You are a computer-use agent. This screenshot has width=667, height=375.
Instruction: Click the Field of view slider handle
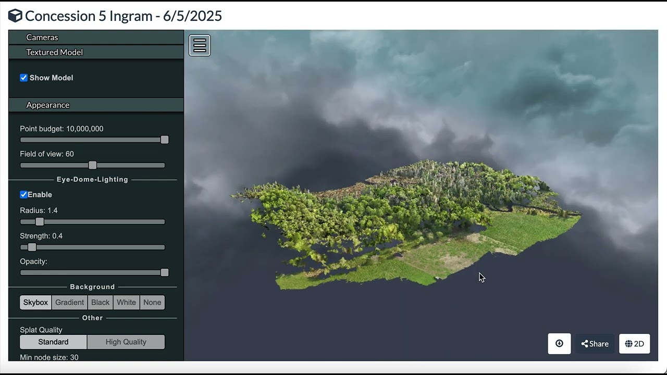92,165
